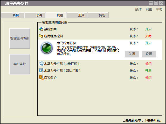166x124 pixels.
Task: Open the 帮助 menu
Action: 159,9
